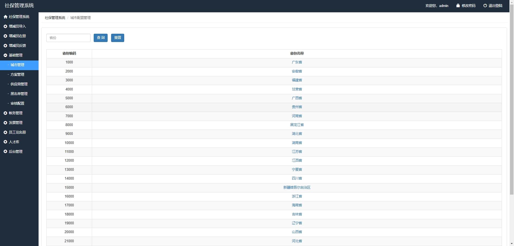Select province code cell 3000
The width and height of the screenshot is (514, 246).
click(69, 80)
